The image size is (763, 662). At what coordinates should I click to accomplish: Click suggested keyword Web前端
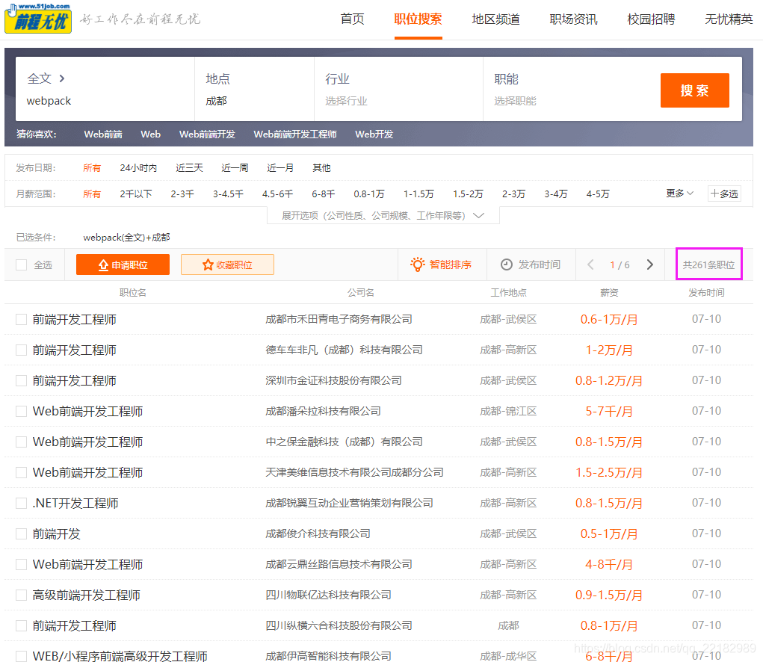103,134
